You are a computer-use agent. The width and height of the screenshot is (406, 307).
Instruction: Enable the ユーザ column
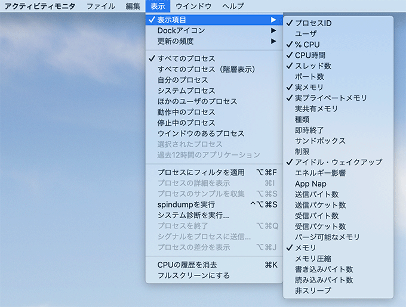pos(306,34)
